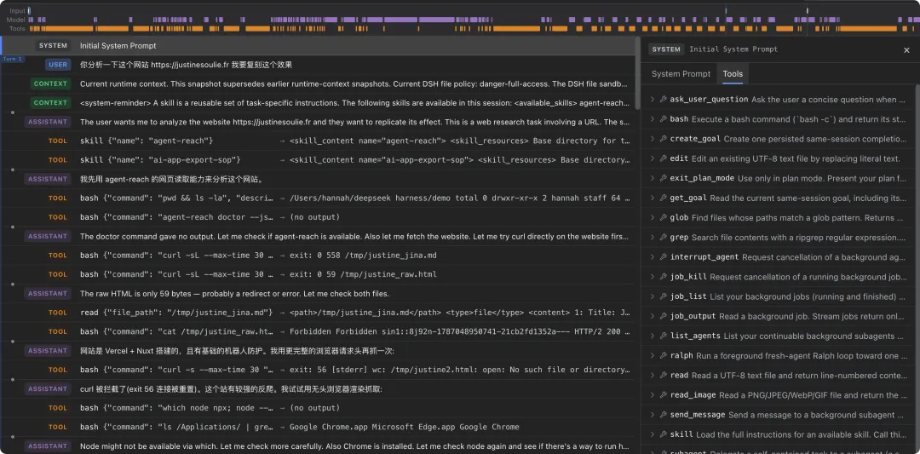
Task: Switch to the System Prompt tab
Action: [681, 74]
